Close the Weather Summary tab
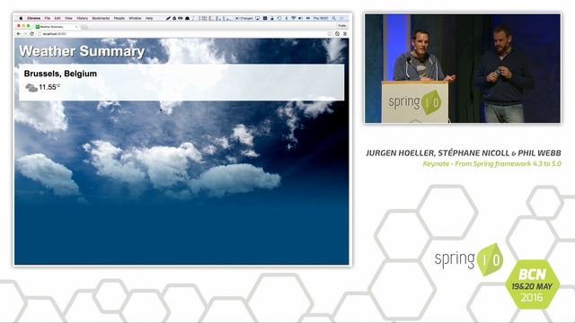 [x=75, y=27]
